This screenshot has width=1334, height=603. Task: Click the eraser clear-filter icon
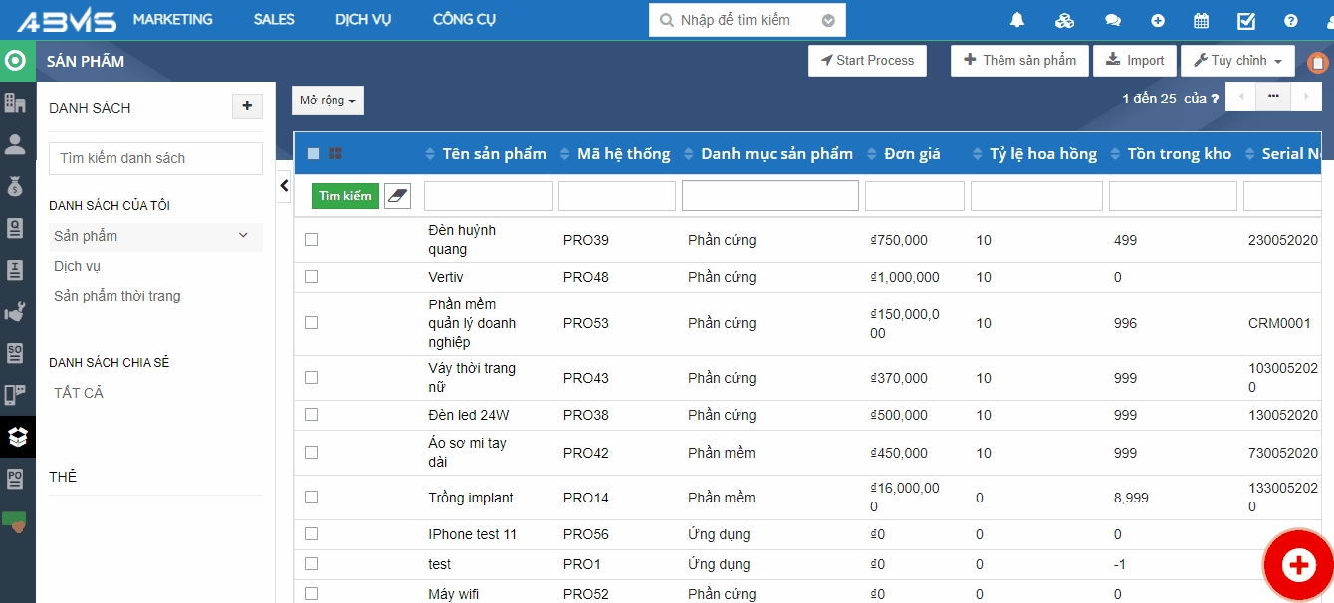[397, 196]
